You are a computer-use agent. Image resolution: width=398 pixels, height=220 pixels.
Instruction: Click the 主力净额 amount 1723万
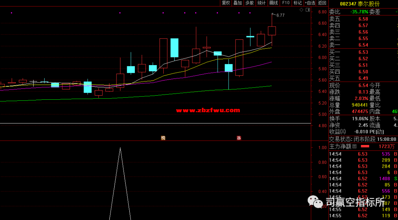(x=387, y=146)
